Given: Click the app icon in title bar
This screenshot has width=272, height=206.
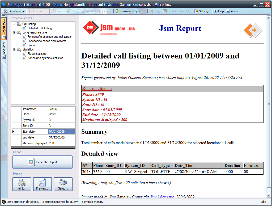Looking at the screenshot, I should tap(3, 4).
